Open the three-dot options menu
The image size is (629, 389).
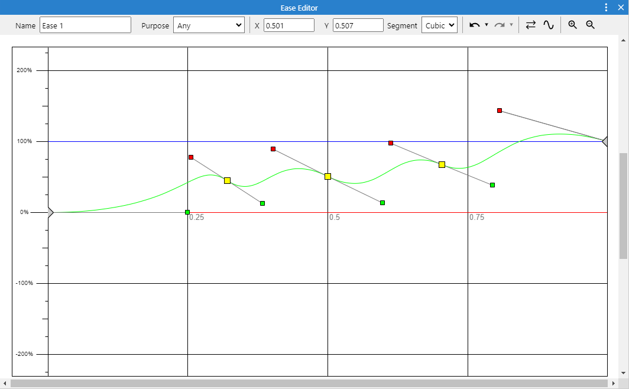coord(605,7)
